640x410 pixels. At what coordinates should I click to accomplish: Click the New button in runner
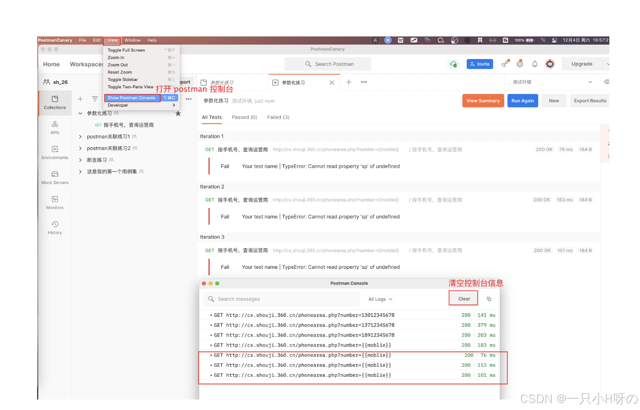coord(554,101)
